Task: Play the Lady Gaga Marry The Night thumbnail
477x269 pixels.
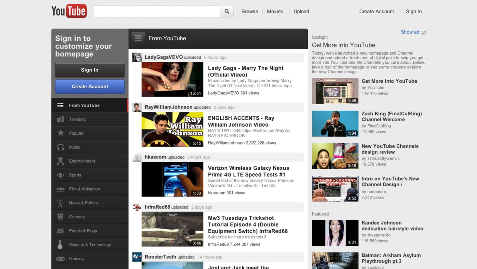Action: (172, 79)
